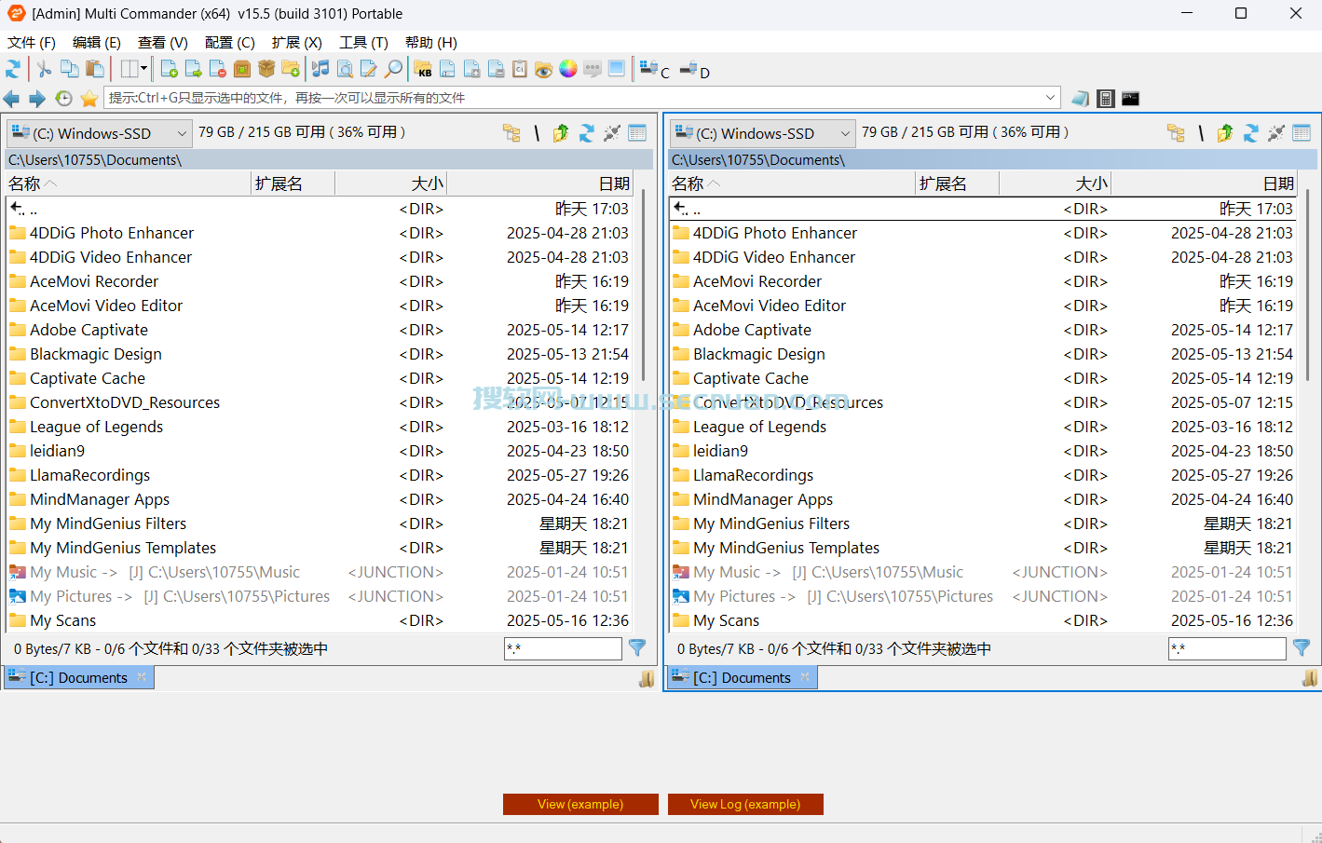The width and height of the screenshot is (1322, 843).
Task: Click the drive C button in toolbar
Action: [655, 69]
